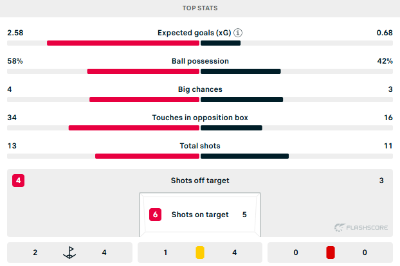Click the red card icon
This screenshot has height=266, width=400.
331,253
